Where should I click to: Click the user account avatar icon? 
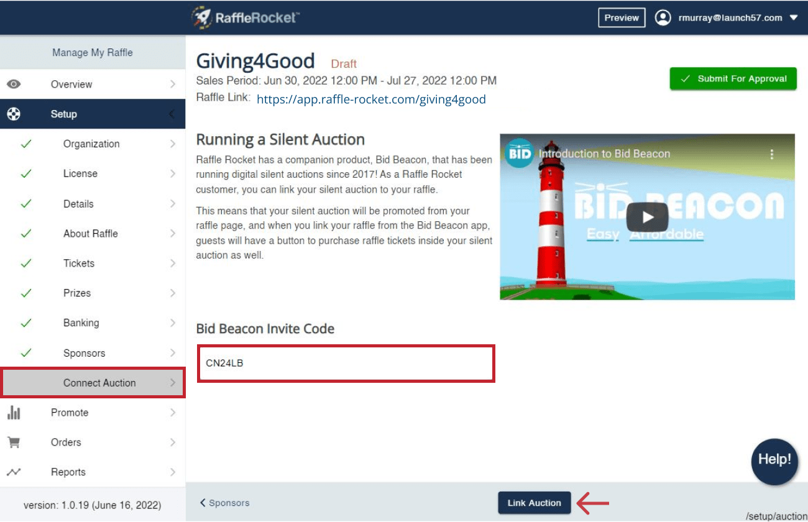click(663, 17)
